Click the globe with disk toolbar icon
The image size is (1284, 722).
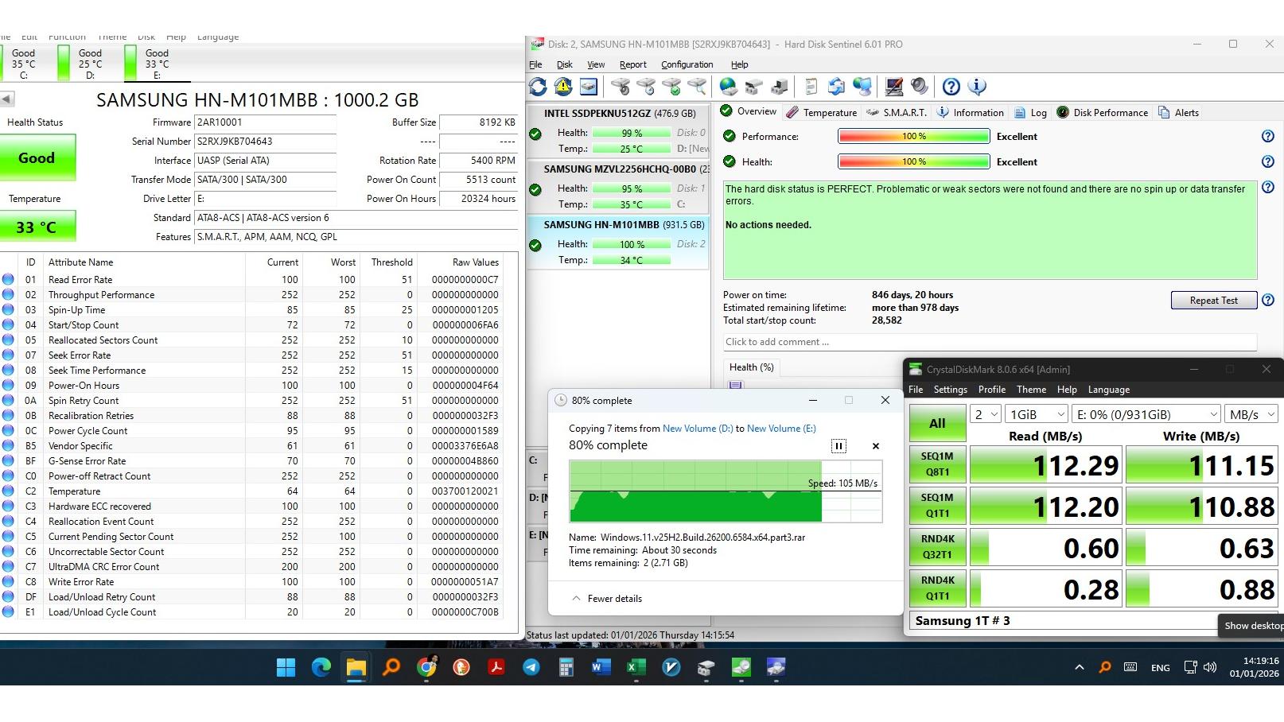(x=728, y=87)
